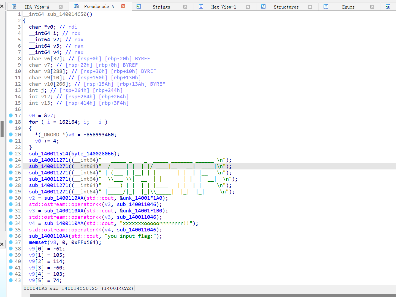396x297 pixels.
Task: Click the Enums tab icon
Action: click(326, 7)
